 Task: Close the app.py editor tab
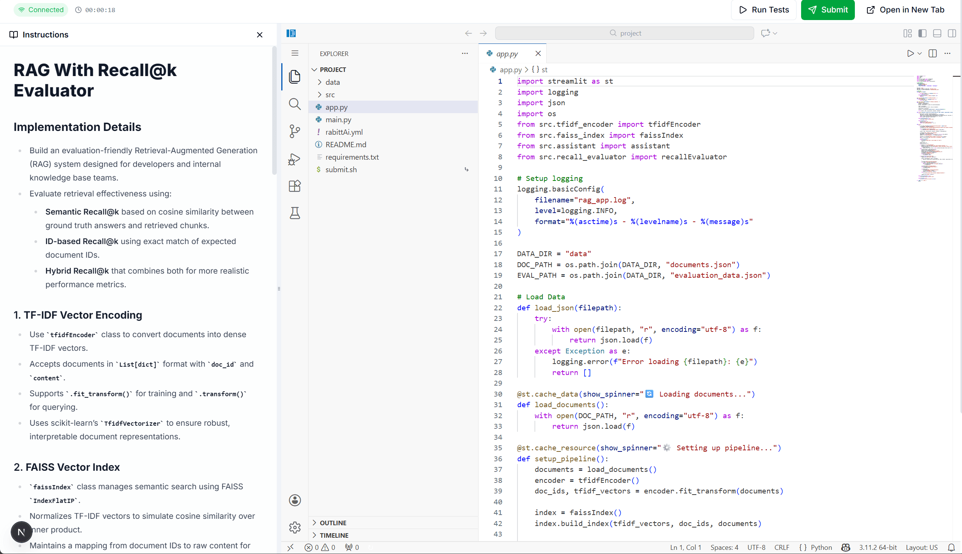538,54
